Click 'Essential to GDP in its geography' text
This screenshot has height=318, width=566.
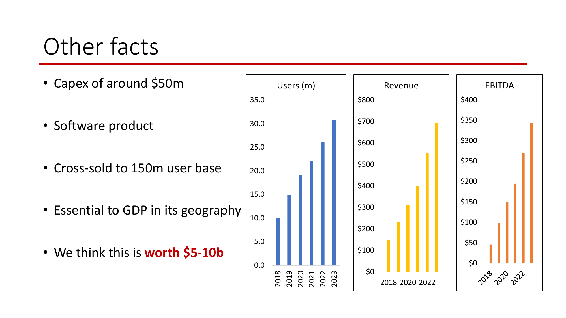(x=147, y=211)
